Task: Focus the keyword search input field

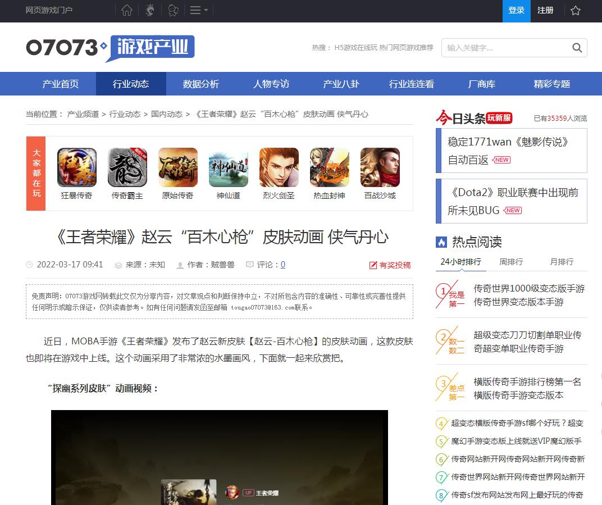Action: coord(506,48)
